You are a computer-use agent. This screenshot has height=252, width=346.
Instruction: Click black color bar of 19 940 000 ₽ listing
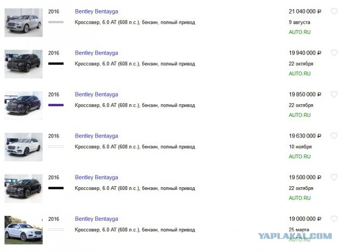point(56,64)
